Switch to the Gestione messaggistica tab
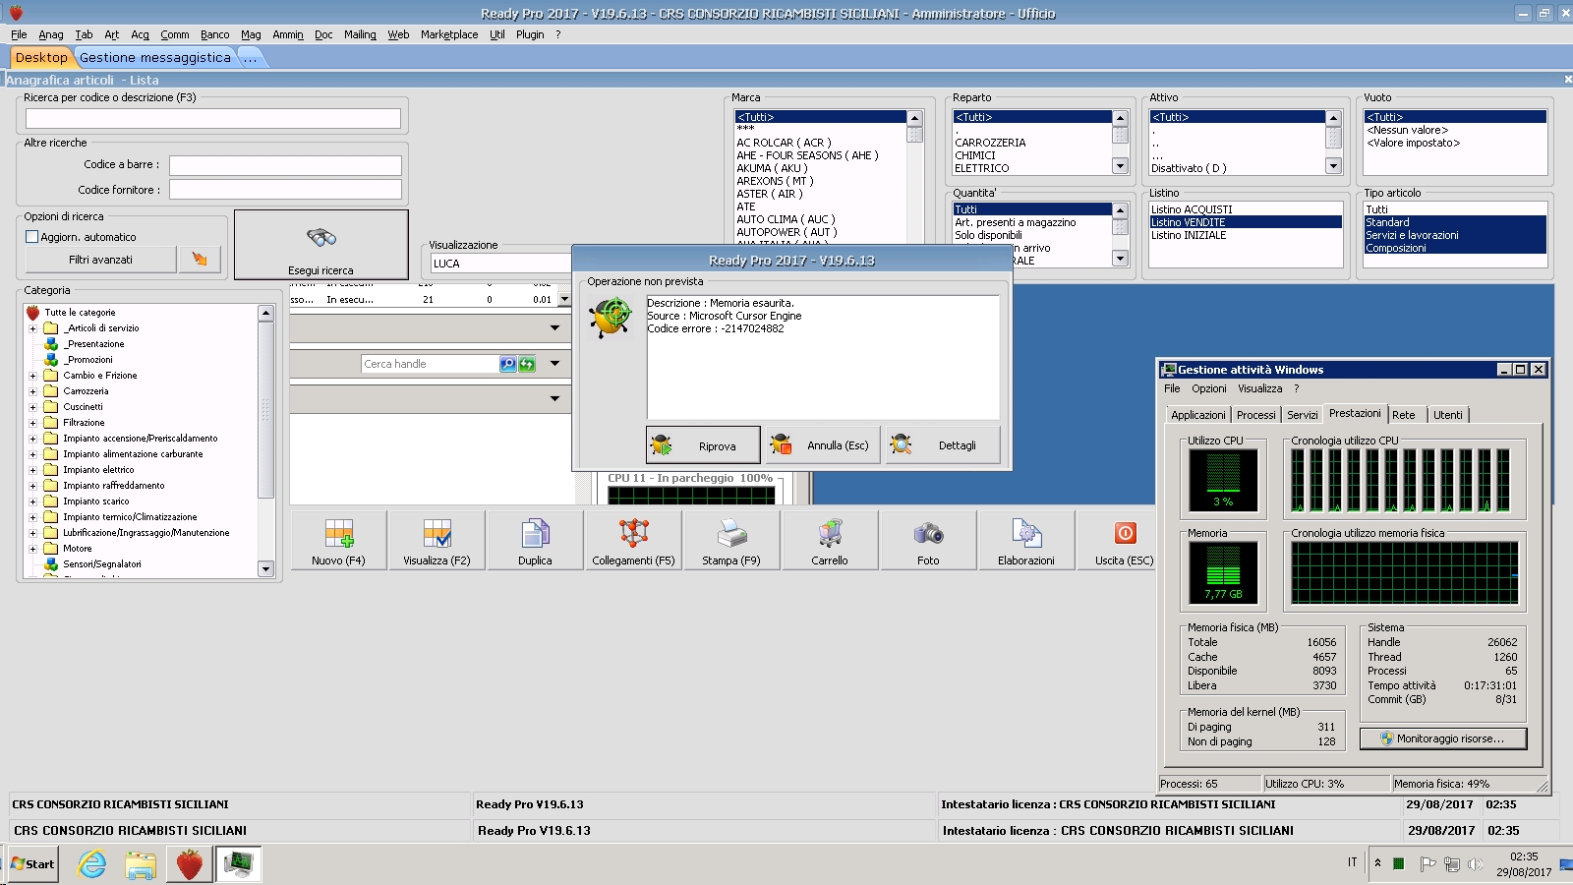Screen dimensions: 1573x885 click(155, 58)
